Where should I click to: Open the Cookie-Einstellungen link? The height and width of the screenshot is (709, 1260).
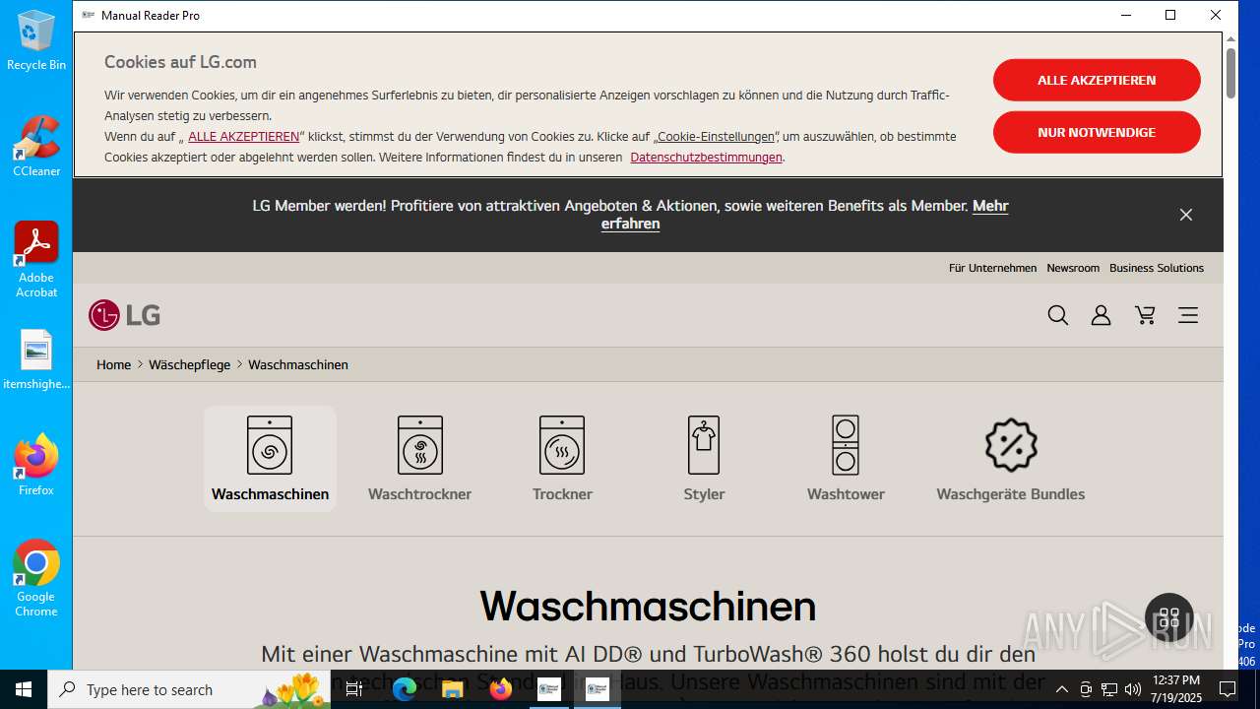[716, 137]
